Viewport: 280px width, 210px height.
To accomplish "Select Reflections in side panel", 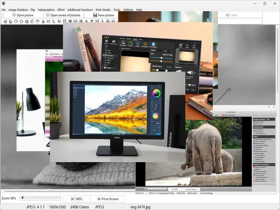I will pos(258,160).
